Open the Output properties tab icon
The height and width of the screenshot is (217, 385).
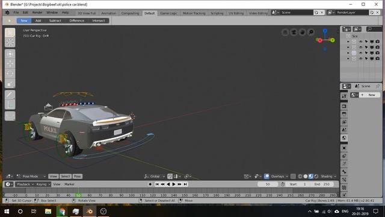click(x=344, y=114)
